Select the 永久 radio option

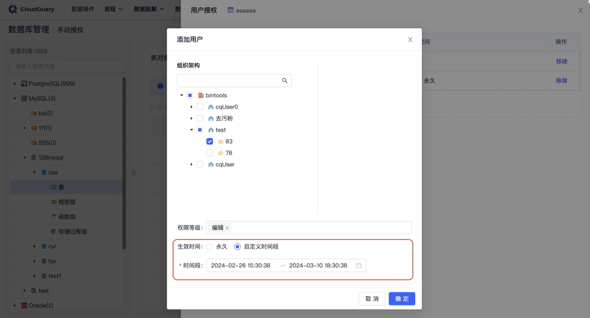pos(210,247)
